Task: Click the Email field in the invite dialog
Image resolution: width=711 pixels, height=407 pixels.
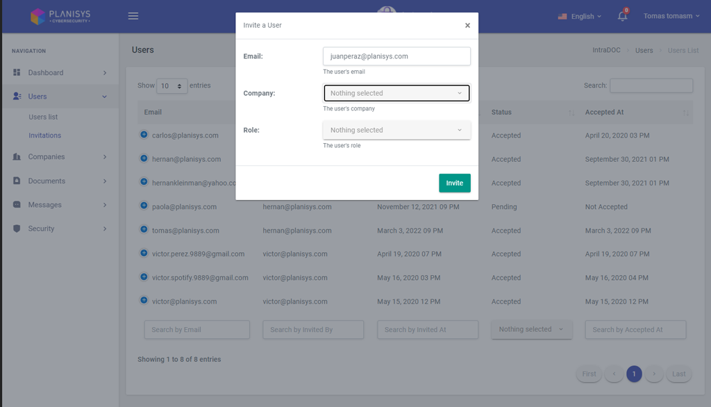Action: 396,56
